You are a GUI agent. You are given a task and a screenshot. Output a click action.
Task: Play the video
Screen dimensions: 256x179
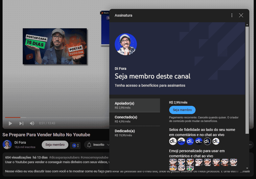(10, 124)
